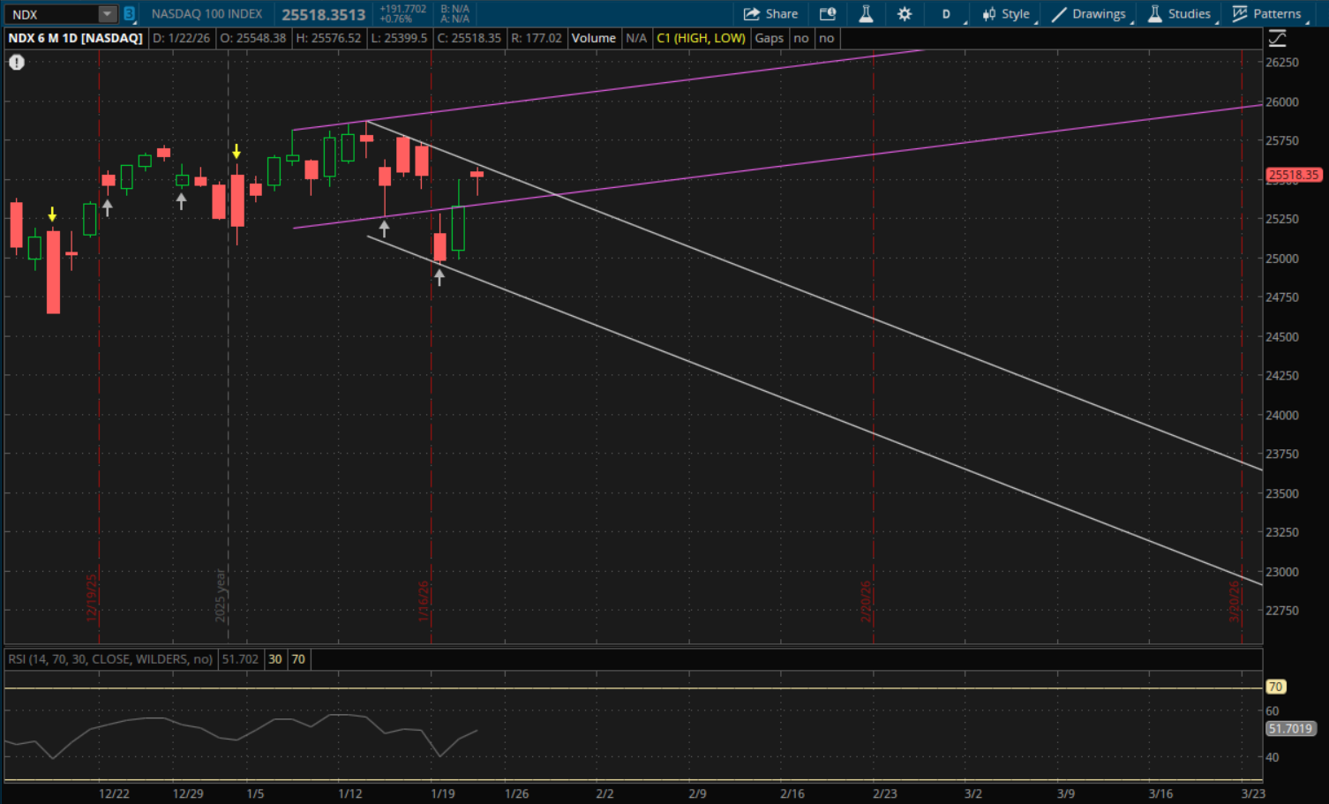This screenshot has width=1329, height=804.
Task: Click the yellow down arrow near 2025 year line
Action: click(237, 152)
